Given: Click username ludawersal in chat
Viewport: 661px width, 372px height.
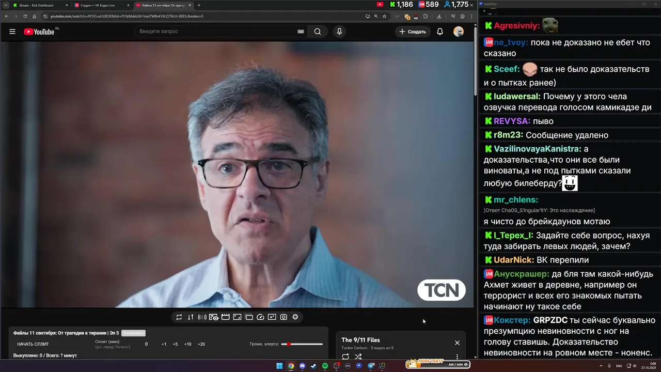Looking at the screenshot, I should [x=517, y=96].
